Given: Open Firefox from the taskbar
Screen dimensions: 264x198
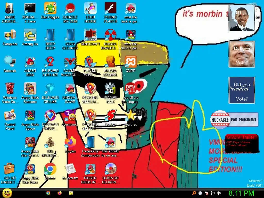Looking at the screenshot, I should 60,193.
